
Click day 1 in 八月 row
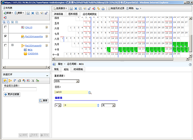62,39
